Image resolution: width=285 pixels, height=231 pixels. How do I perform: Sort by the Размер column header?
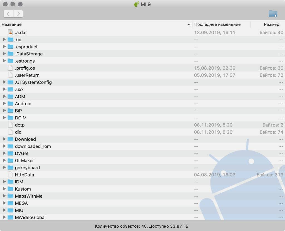click(272, 24)
